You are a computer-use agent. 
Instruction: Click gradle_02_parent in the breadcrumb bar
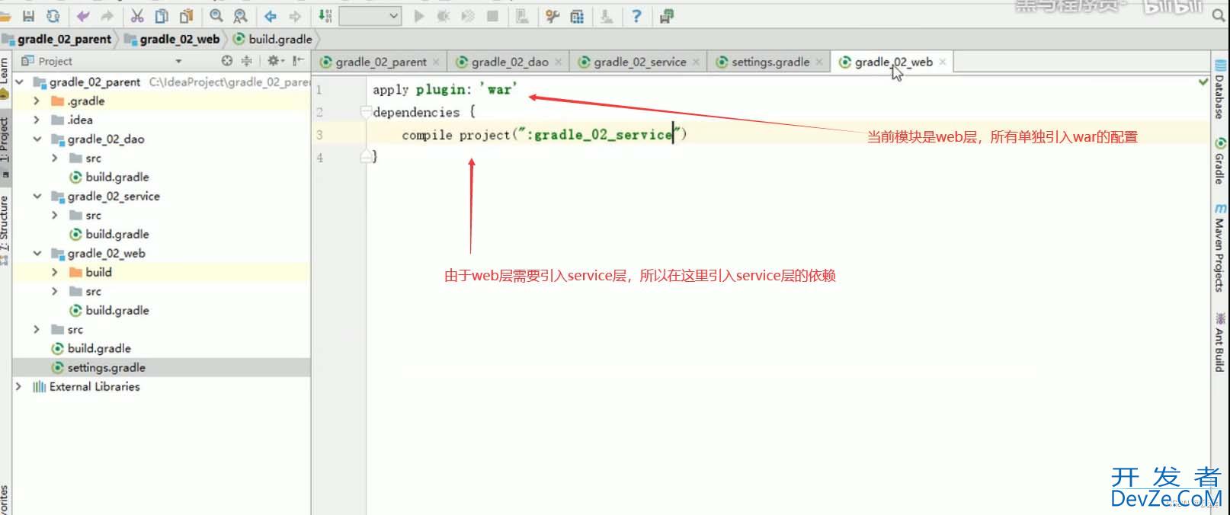point(64,39)
